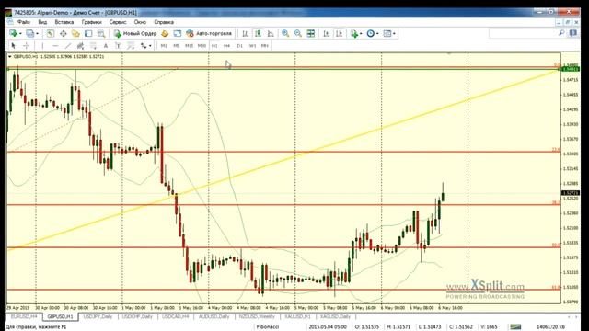The image size is (589, 331).
Task: Switch to the EURUSD,H4 chart tab
Action: click(24, 316)
